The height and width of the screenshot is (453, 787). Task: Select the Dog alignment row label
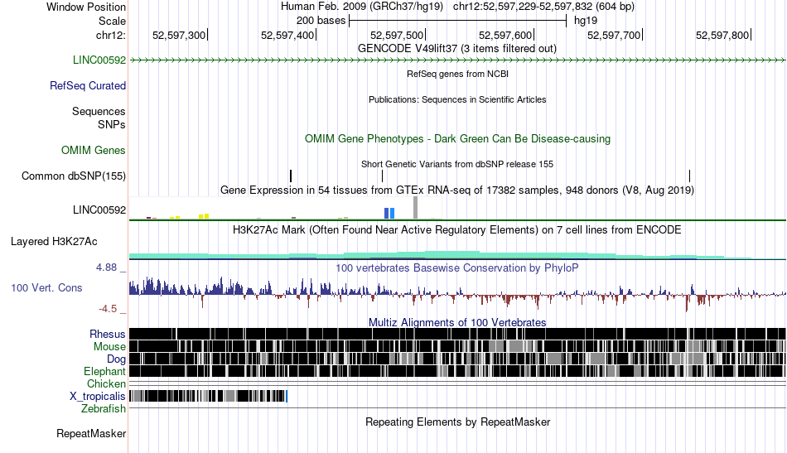[x=117, y=359]
